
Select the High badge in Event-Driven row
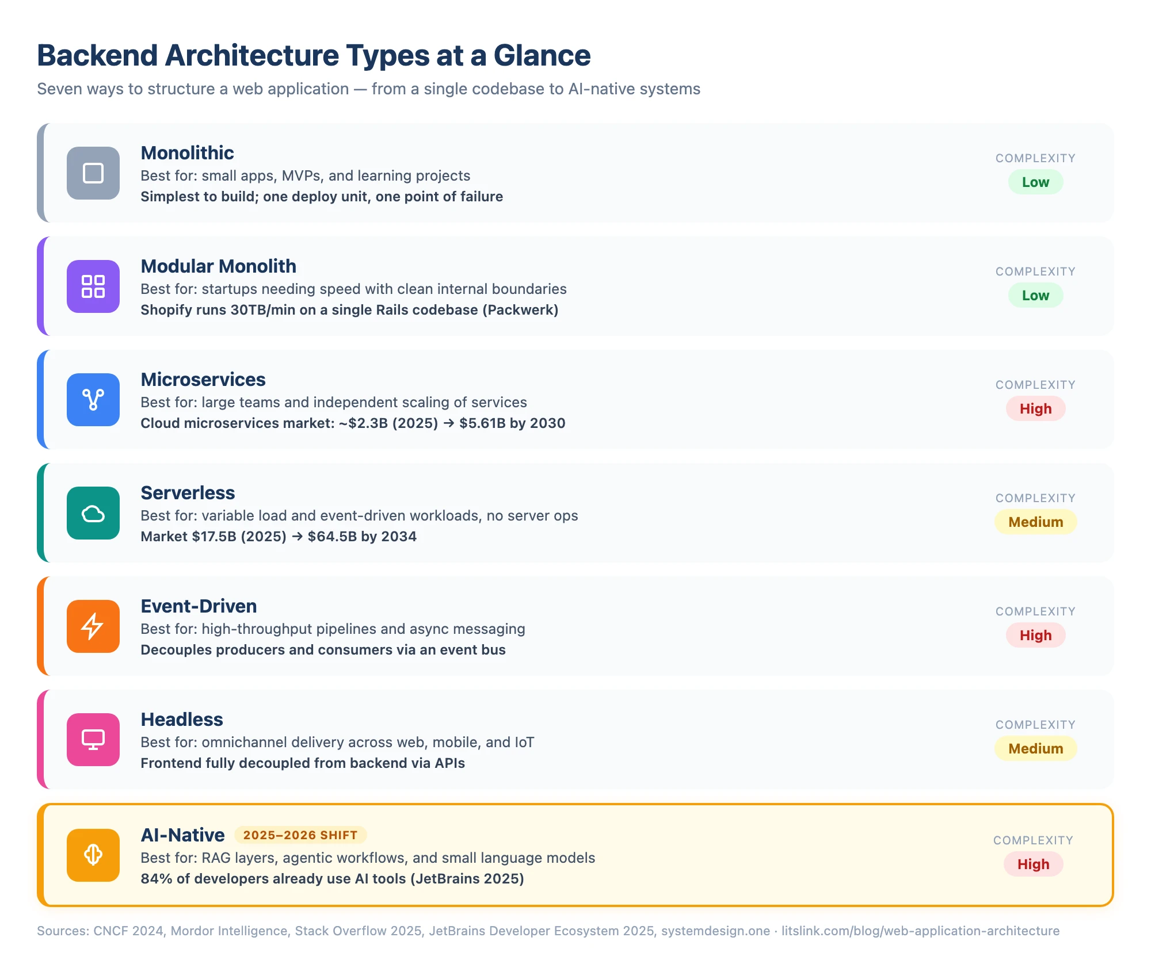coord(1035,636)
